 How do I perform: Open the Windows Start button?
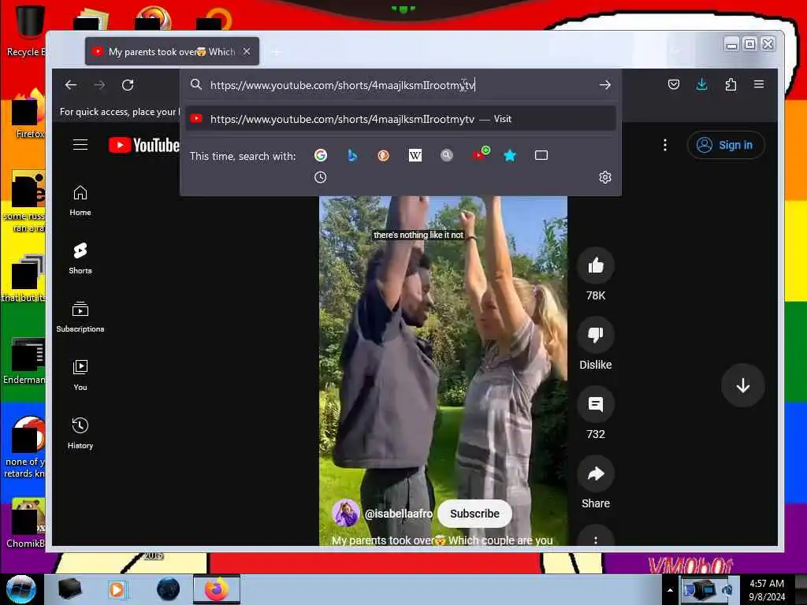coord(21,589)
